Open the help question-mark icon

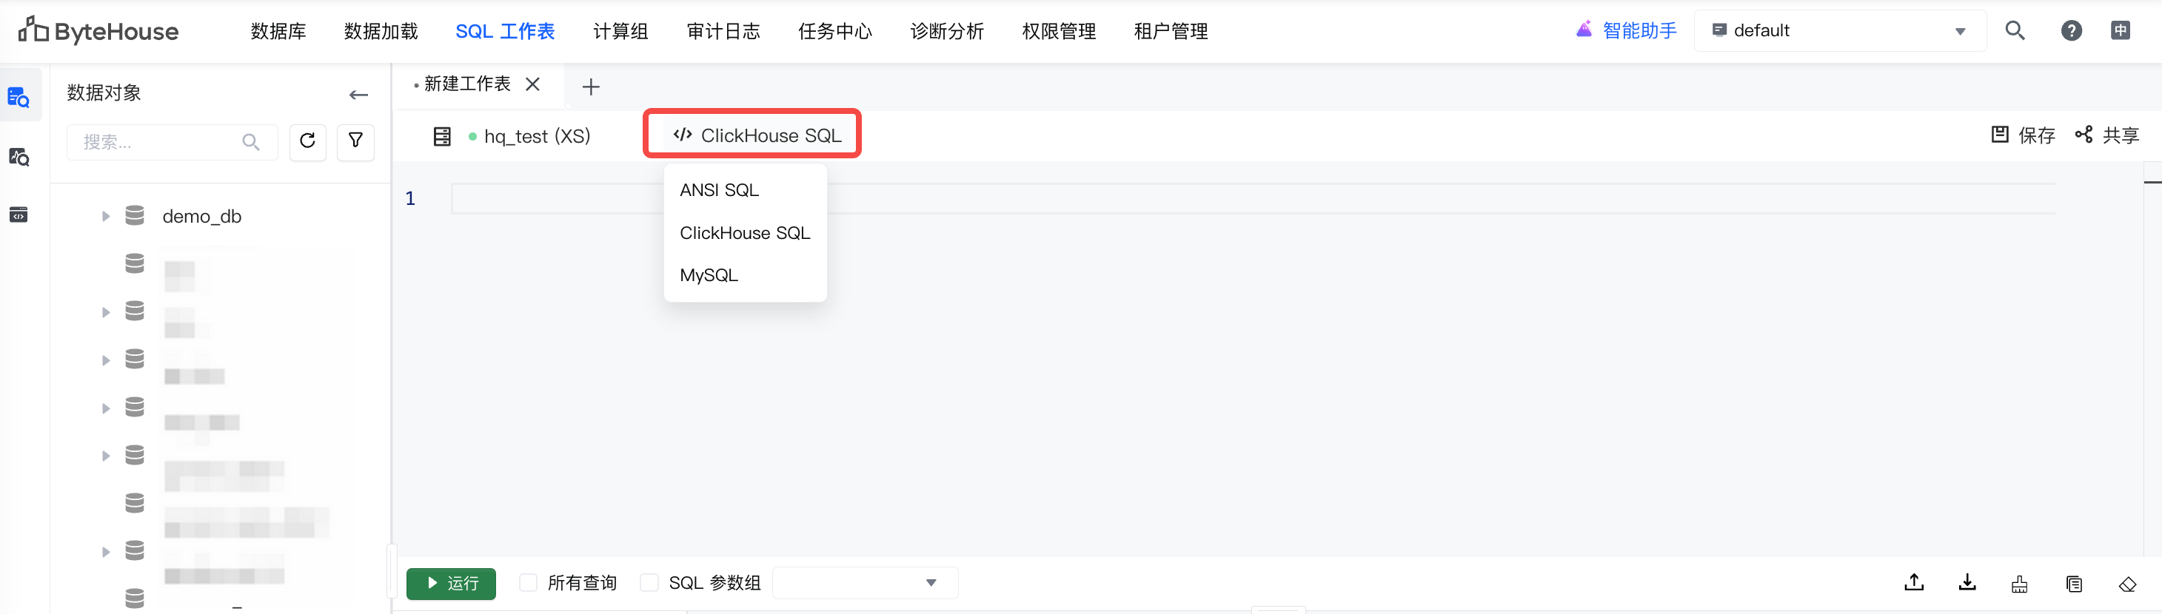tap(2072, 31)
